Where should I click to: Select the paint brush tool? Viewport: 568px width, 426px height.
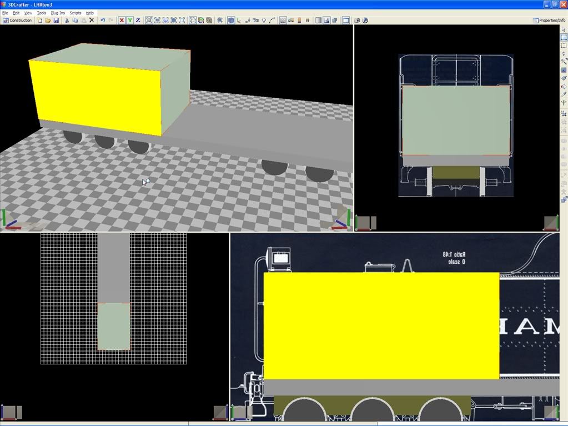[564, 78]
